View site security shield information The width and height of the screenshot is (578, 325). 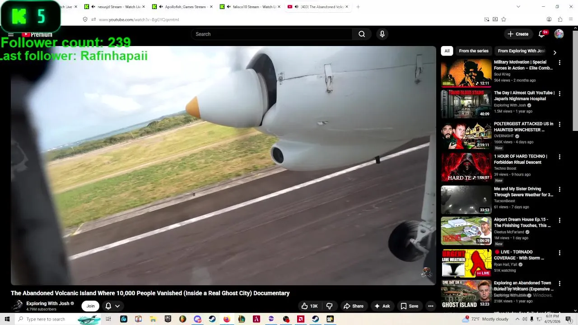[85, 19]
